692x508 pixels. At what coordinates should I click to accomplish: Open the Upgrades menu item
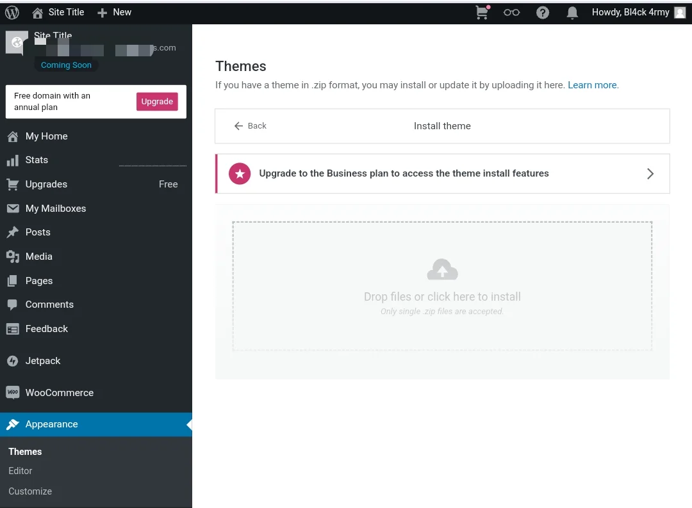(x=95, y=185)
